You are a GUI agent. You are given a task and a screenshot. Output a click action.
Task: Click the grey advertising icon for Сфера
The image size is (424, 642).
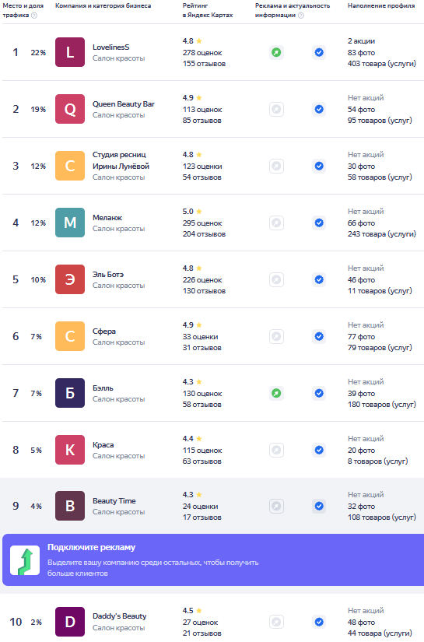click(276, 336)
